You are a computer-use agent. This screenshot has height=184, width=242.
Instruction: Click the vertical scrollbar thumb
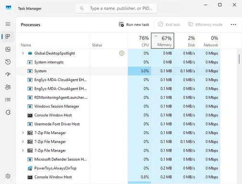click(239, 59)
